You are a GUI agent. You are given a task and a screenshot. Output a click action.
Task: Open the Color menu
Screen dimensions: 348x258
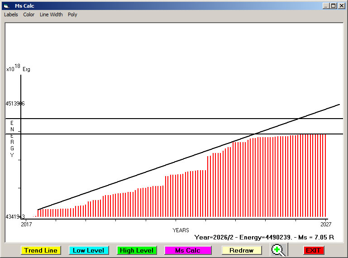coord(29,14)
